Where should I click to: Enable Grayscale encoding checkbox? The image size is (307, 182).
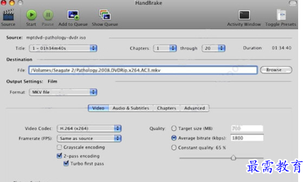point(59,147)
